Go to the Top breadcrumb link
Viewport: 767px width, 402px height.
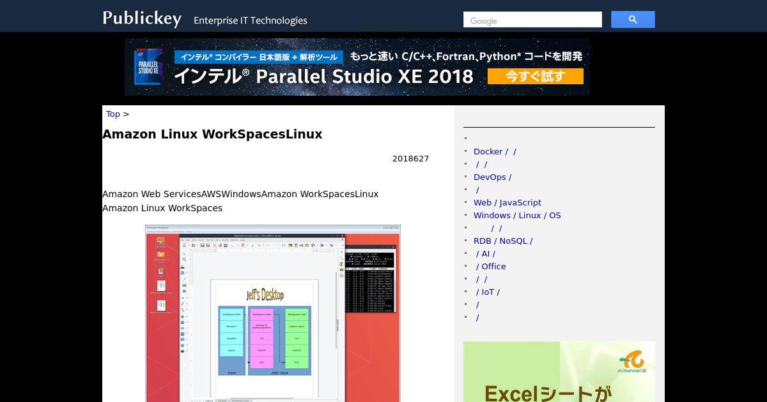pos(113,114)
